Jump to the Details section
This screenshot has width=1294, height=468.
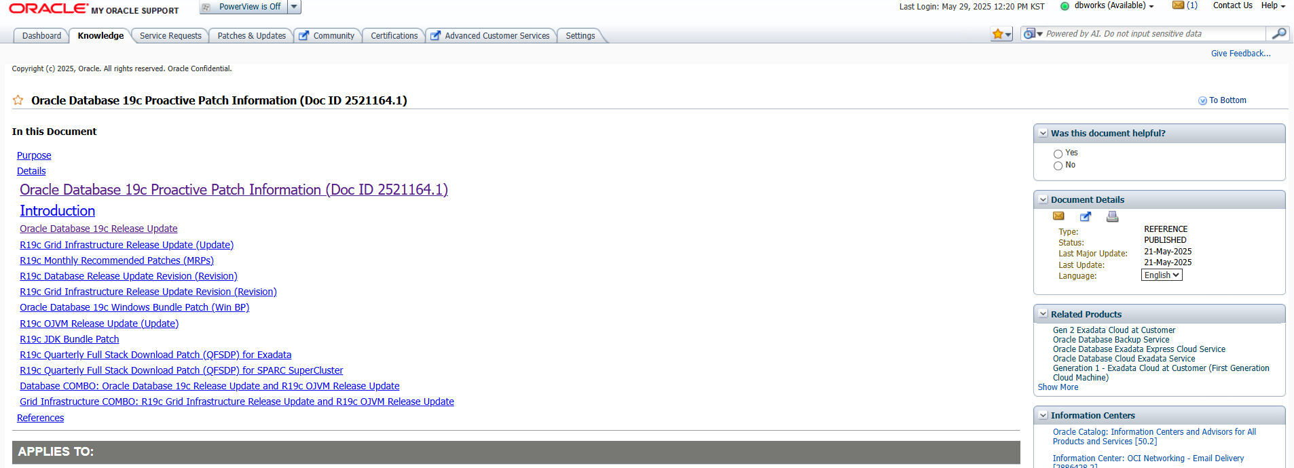click(31, 171)
